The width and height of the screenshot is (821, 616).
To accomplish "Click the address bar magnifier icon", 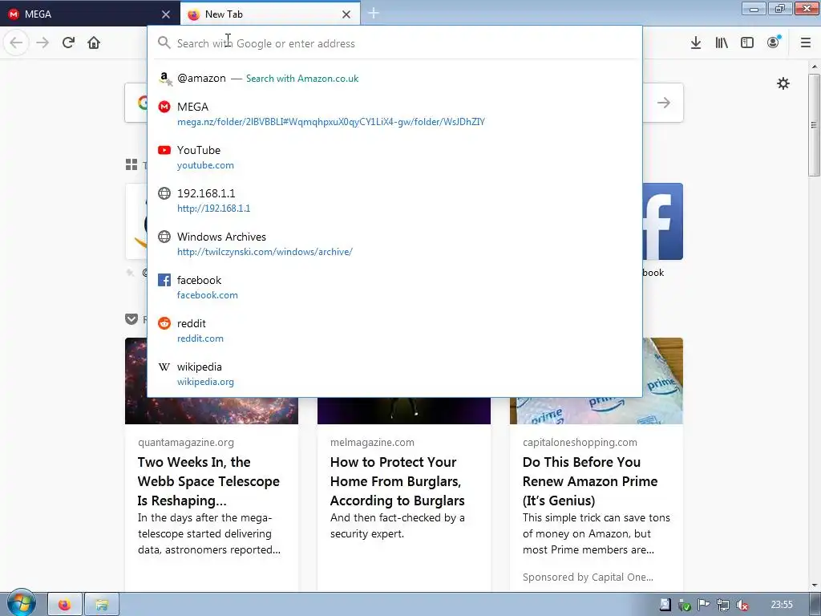I will pos(164,43).
